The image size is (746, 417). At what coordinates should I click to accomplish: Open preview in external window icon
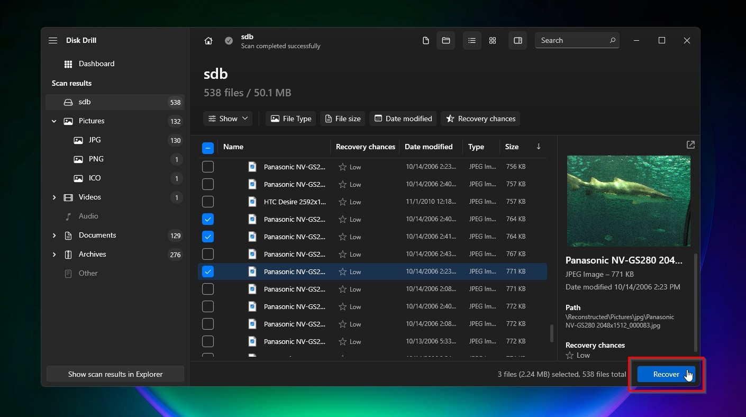(x=690, y=144)
